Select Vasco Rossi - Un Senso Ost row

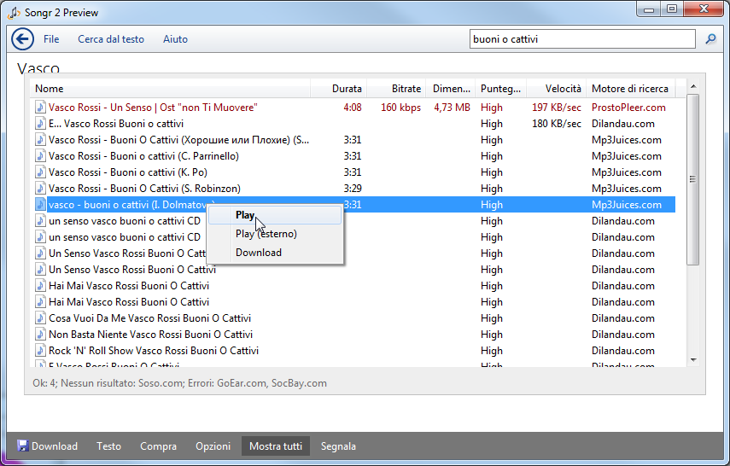click(353, 107)
